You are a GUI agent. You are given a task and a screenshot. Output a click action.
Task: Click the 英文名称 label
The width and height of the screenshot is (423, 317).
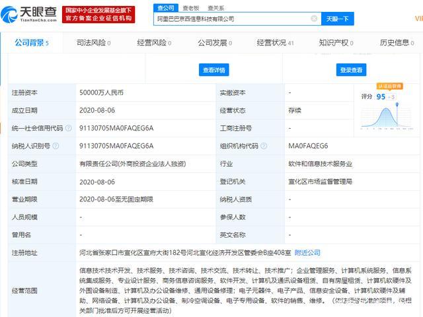[x=233, y=235]
